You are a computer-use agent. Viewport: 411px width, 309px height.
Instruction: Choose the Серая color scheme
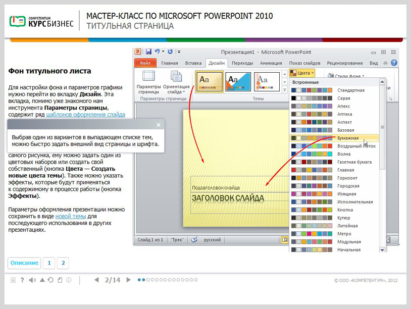334,98
